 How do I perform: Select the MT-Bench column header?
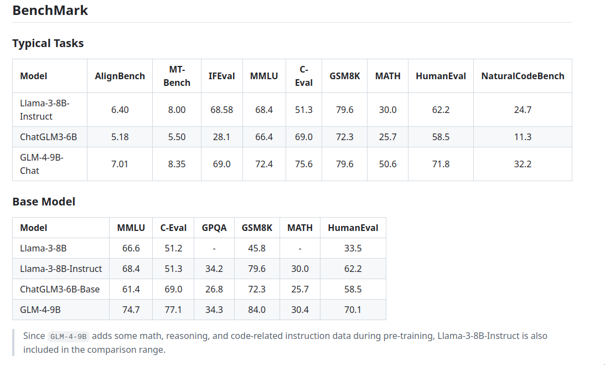[177, 76]
